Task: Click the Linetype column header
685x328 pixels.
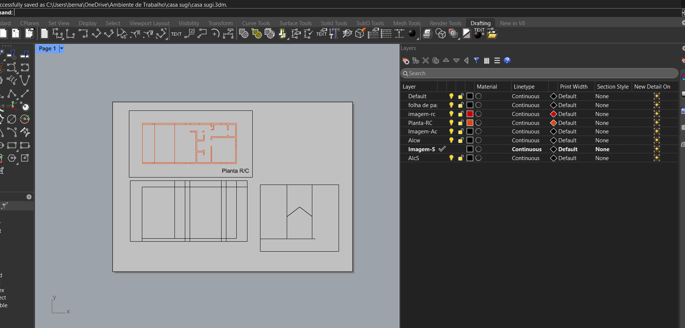Action: (524, 87)
